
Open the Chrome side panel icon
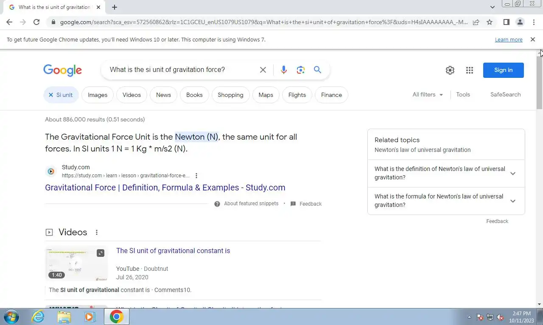click(506, 22)
